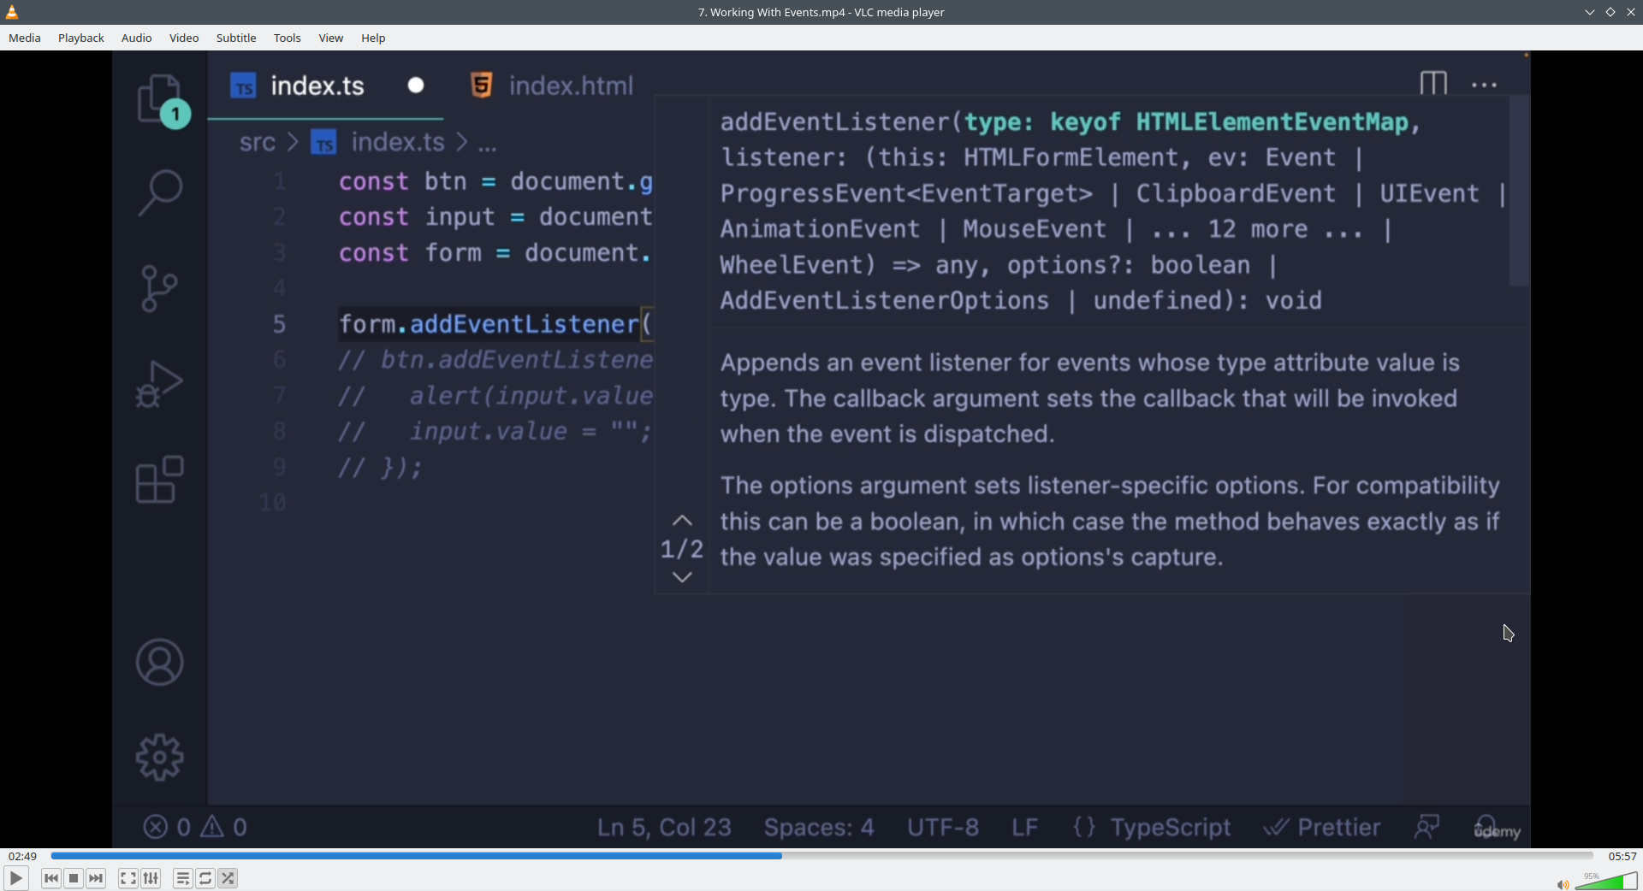Screen dimensions: 1643x891
Task: Click 'form.addEventListener(' on line 5
Action: coord(495,324)
